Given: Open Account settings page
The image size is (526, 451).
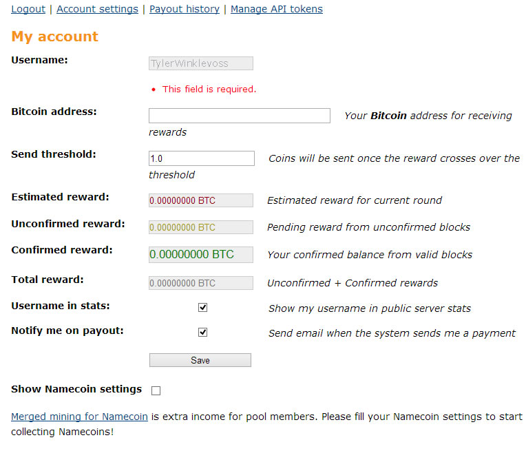Looking at the screenshot, I should pos(97,9).
